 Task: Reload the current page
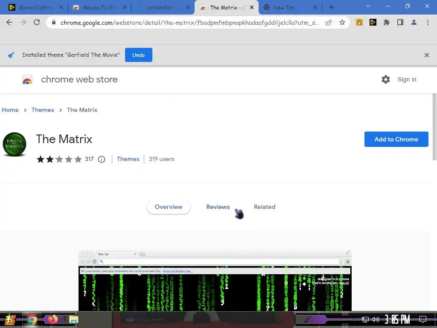click(x=37, y=22)
